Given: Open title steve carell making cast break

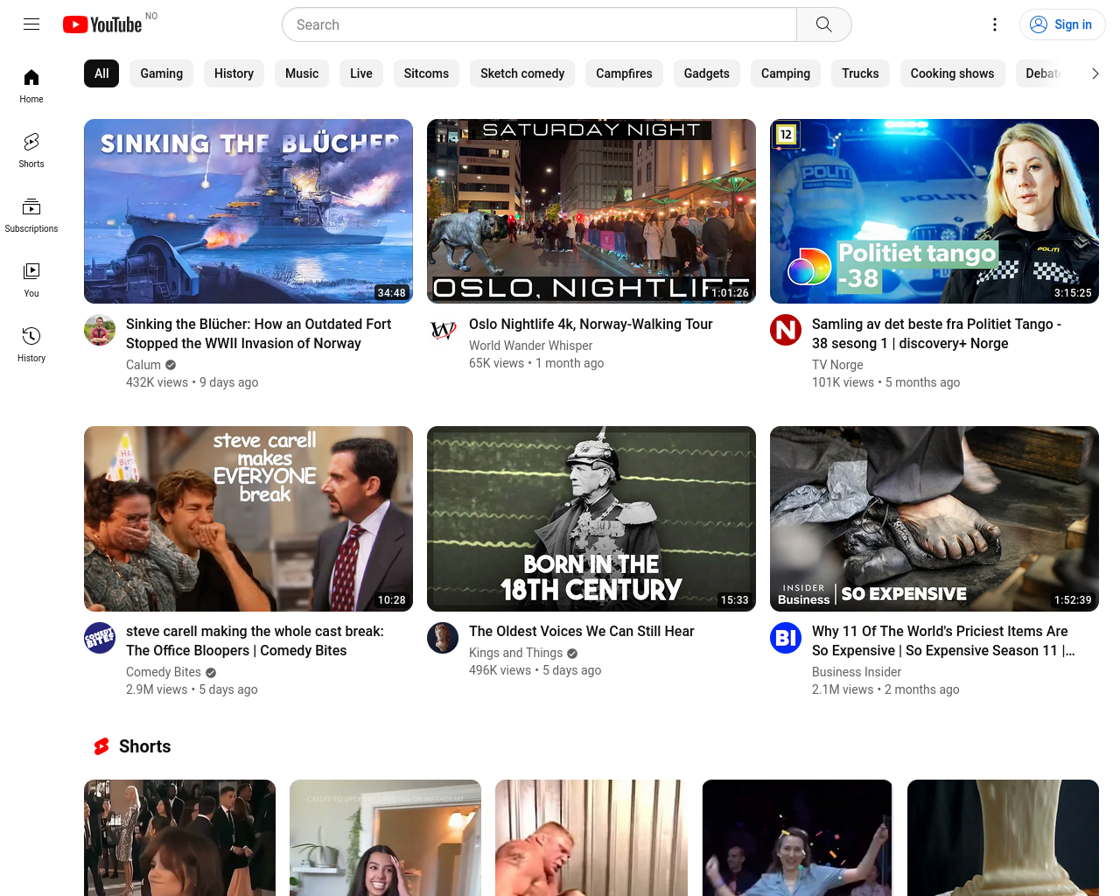Looking at the screenshot, I should click(x=255, y=640).
